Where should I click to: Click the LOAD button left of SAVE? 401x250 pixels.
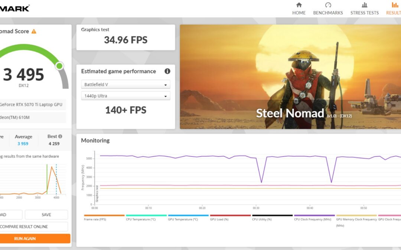click(10, 215)
